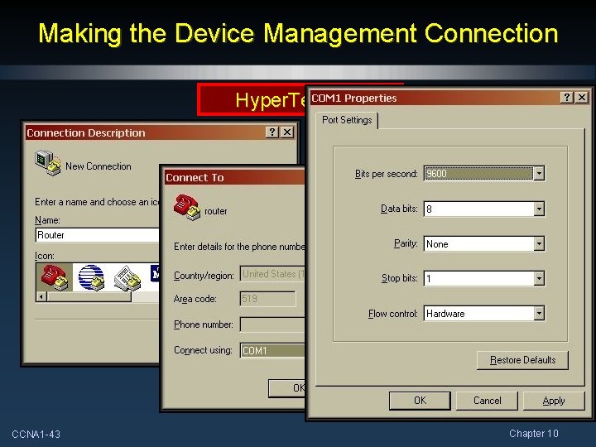The image size is (596, 447).
Task: Open the Bits per second dropdown
Action: coord(539,174)
